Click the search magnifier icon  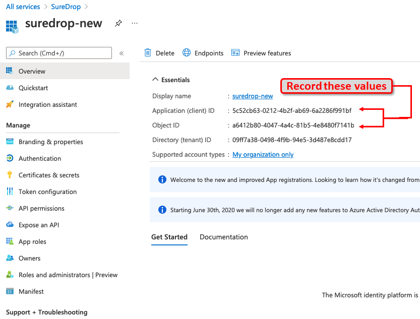pos(12,53)
